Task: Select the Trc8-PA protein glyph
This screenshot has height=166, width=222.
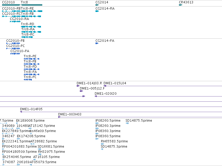Action: click(x=31, y=74)
